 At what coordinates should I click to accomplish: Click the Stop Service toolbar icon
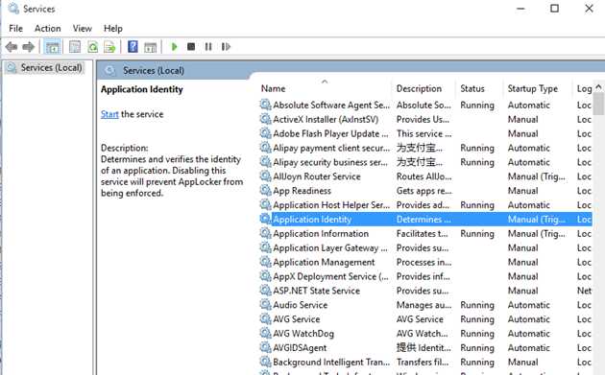(191, 47)
